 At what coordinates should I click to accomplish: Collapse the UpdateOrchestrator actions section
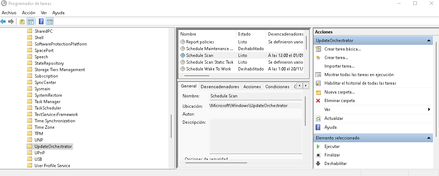point(429,41)
